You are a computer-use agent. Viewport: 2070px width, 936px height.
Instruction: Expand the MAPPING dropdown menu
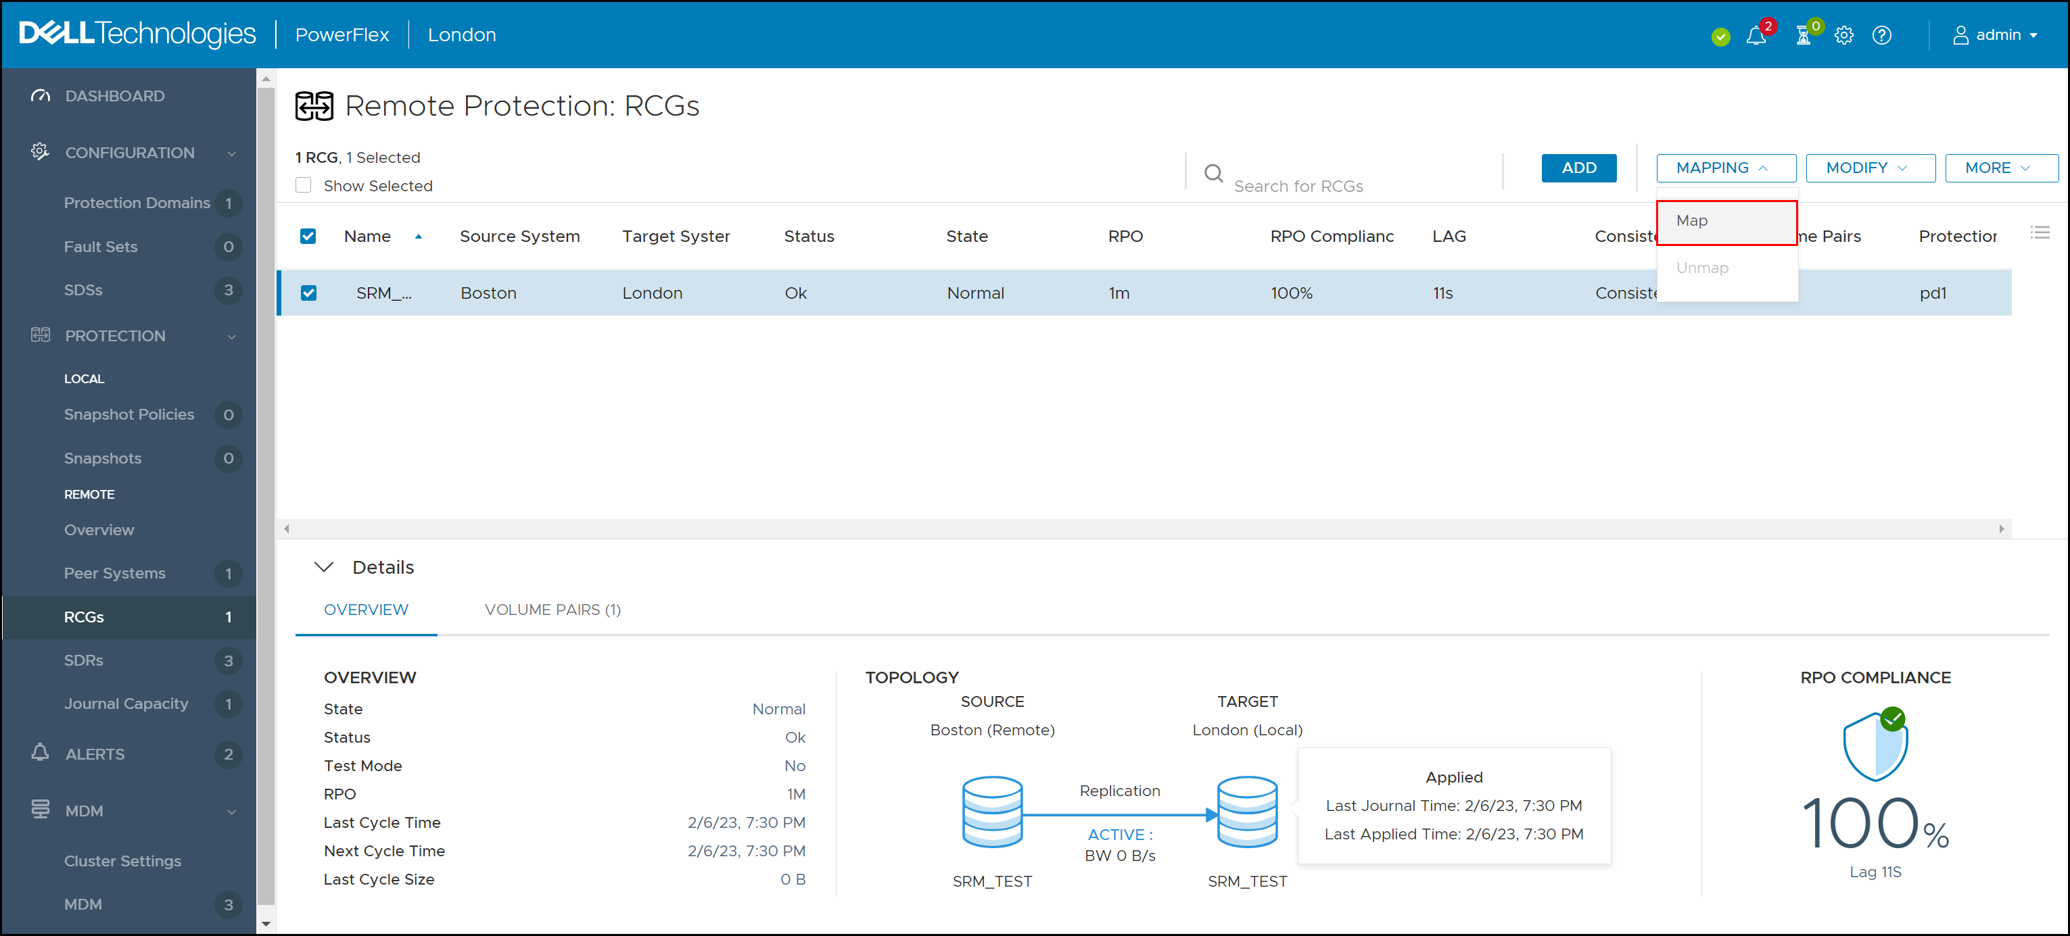1723,168
